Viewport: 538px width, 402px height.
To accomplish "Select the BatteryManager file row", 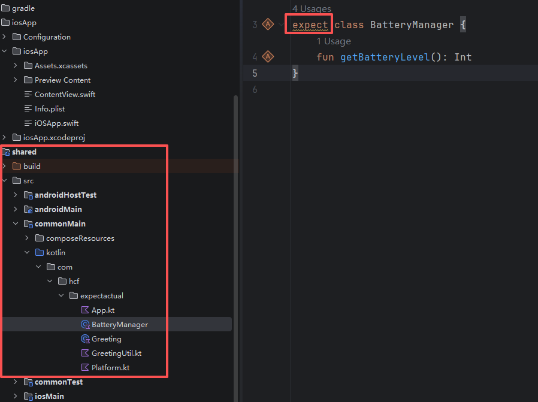I will pos(117,325).
